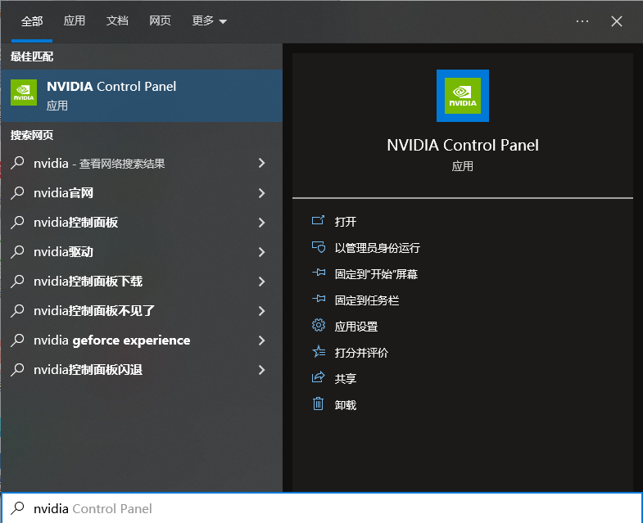
Task: Click the trash icon for 卸载
Action: [318, 404]
